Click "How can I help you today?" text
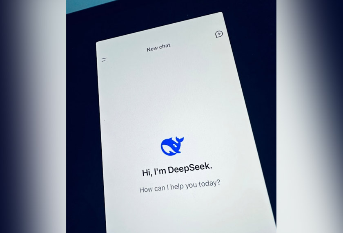 click(180, 186)
